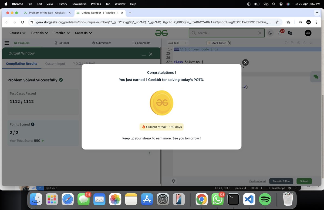Click into the Search input field
This screenshot has height=210, width=324.
coord(226,33)
